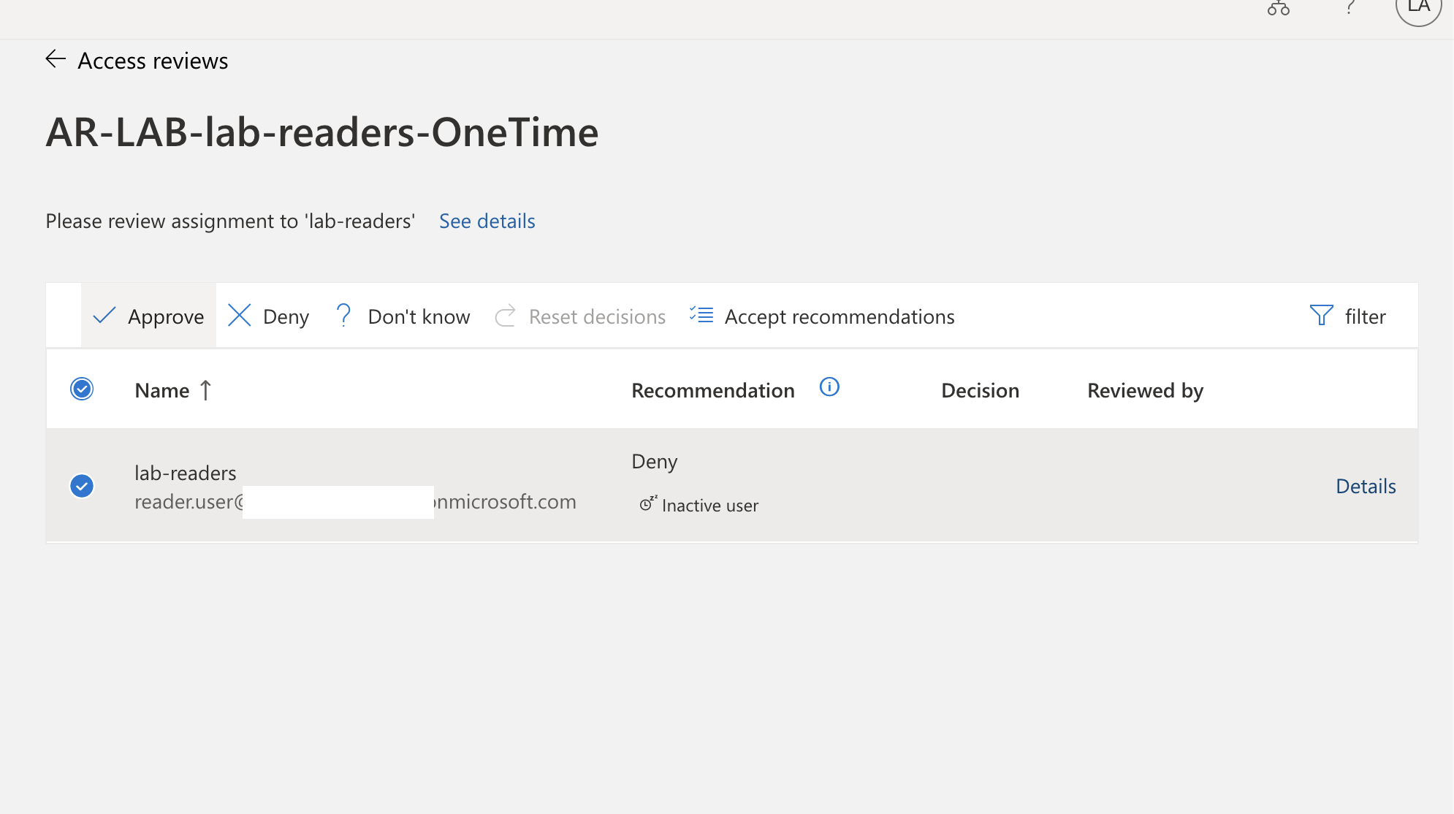
Task: Click the Recommendation info icon
Action: coord(829,387)
